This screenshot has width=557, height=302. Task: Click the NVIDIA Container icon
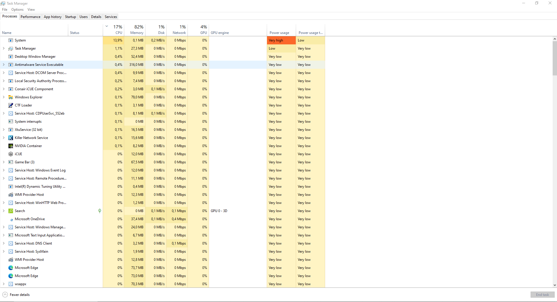pos(11,146)
